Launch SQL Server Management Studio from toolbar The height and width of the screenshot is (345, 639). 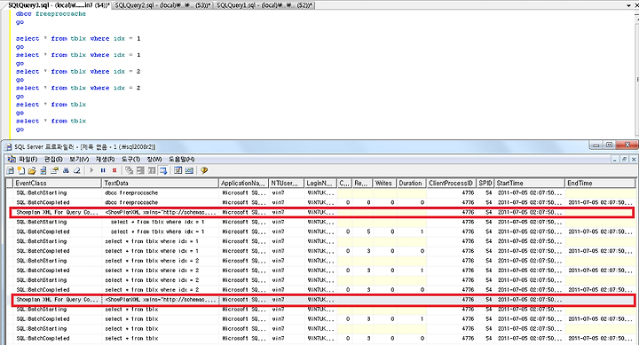[178, 170]
